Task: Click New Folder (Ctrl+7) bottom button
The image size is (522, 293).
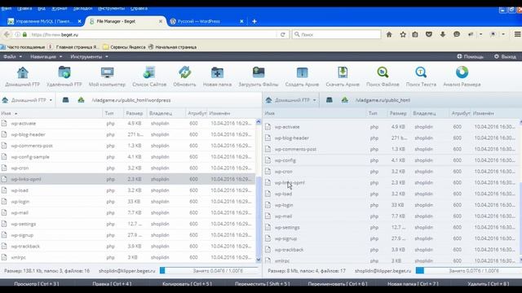Action: pos(413,284)
